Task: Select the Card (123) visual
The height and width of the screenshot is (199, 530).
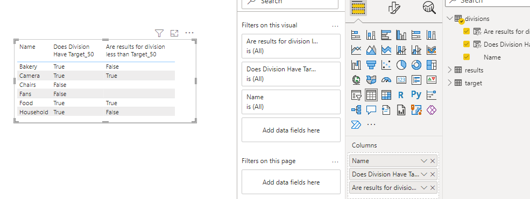Action: coord(401,80)
